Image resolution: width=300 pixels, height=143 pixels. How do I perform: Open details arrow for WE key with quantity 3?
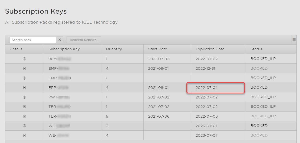24,126
